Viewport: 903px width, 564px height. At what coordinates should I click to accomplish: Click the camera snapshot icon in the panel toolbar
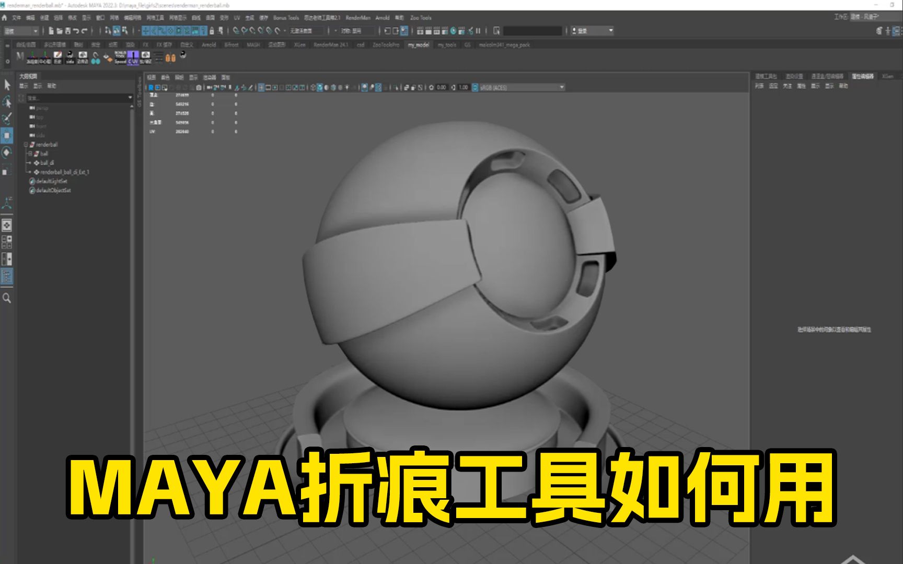[198, 88]
